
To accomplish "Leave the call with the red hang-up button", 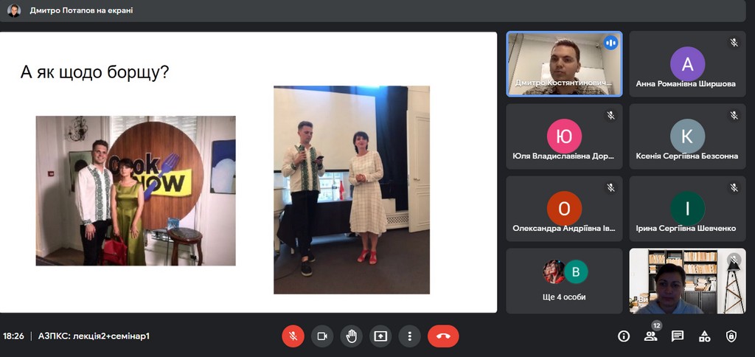I will 443,336.
